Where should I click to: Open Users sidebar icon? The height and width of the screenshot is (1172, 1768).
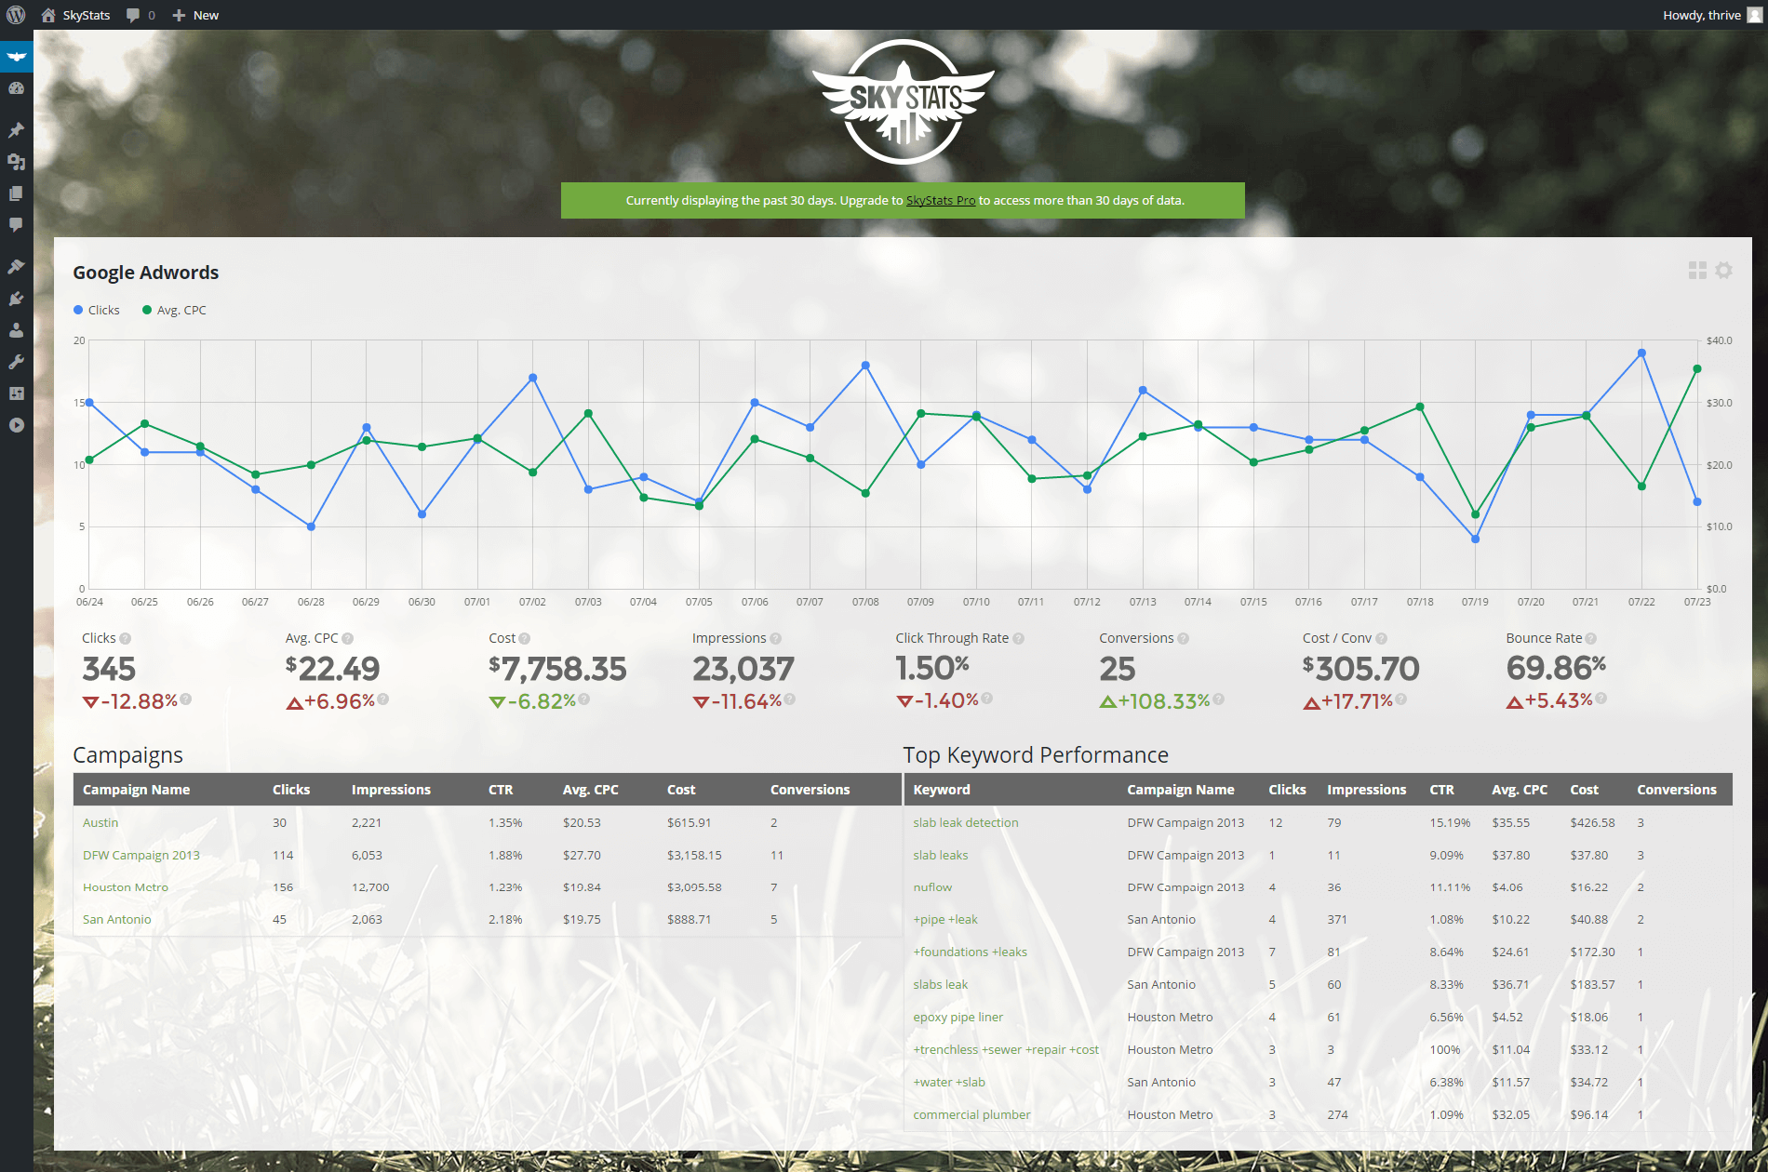16,330
